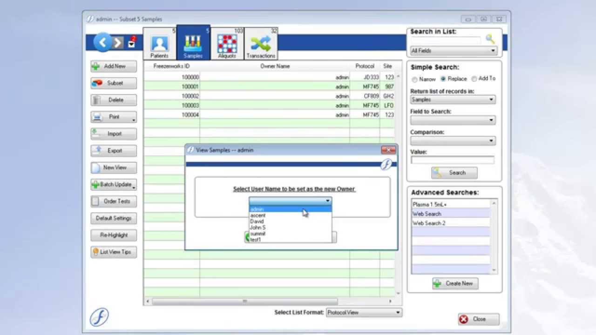This screenshot has height=335, width=596.
Task: Open the Return list of records dropdown
Action: (x=452, y=100)
